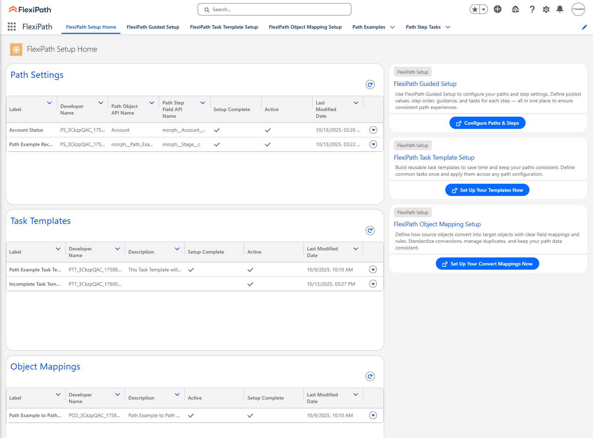Viewport: 593px width, 438px height.
Task: View notifications bell icon
Action: (x=560, y=9)
